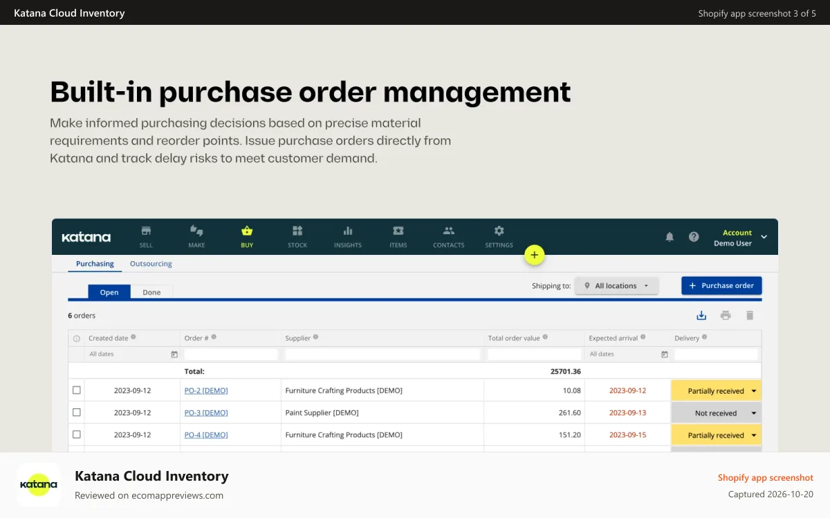Open the INSIGHTS chart icon
Image resolution: width=830 pixels, height=518 pixels.
(x=348, y=231)
